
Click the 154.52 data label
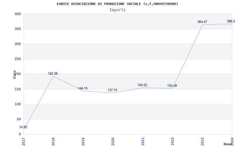[x=142, y=85]
